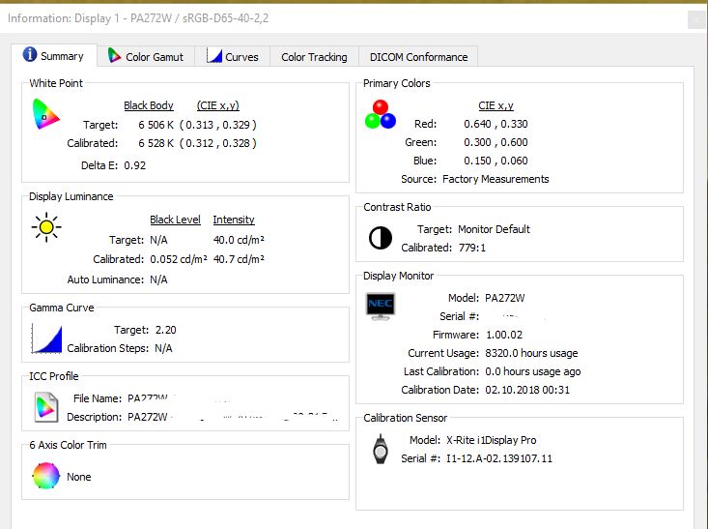Click the Summary tab
The height and width of the screenshot is (529, 708).
[x=54, y=56]
